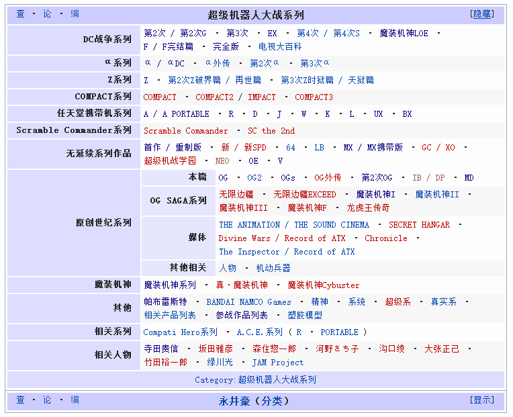Open the 完全版 link

[x=226, y=47]
